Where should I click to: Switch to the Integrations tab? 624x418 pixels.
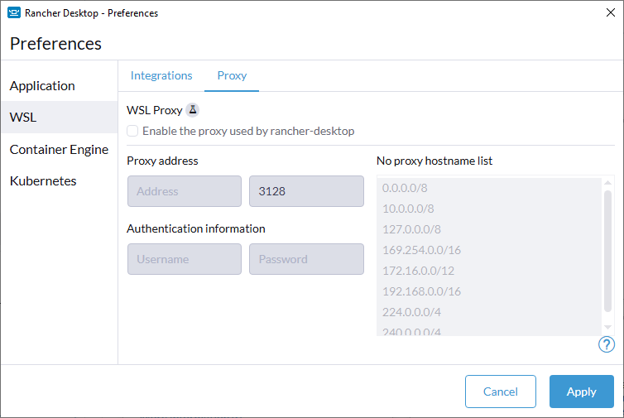pos(161,75)
